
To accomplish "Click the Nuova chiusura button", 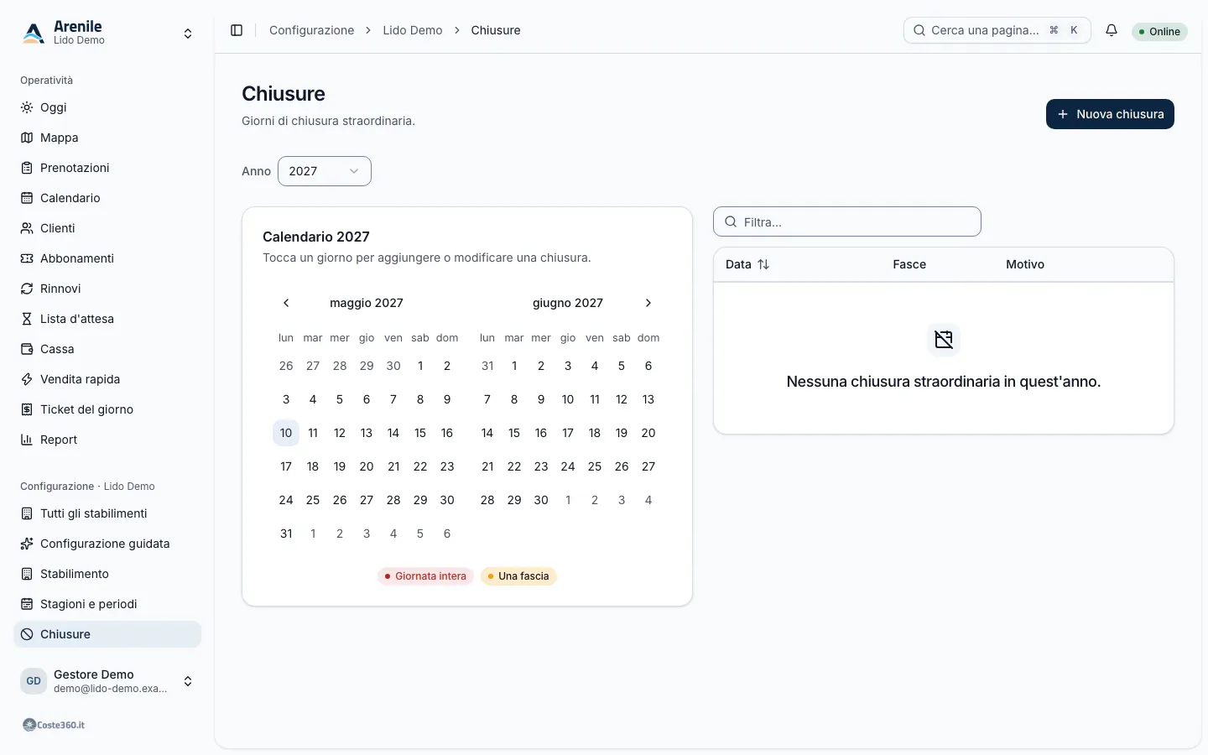I will 1110,114.
